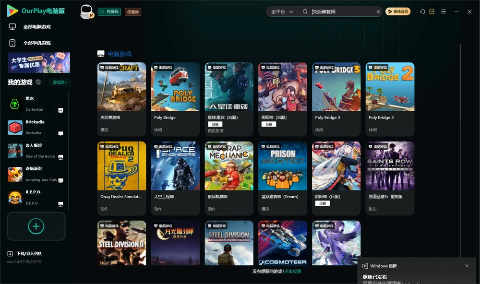Click the 电脑游戏 badge on Poly Bridge card
The image size is (480, 284).
pos(163,67)
